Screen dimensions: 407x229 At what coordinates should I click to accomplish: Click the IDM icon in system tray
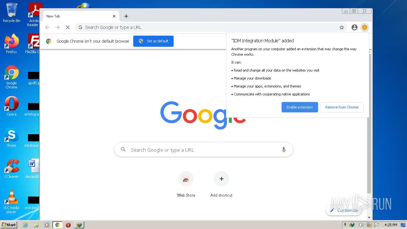(x=352, y=225)
